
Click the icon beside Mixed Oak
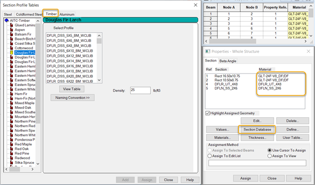click(12, 108)
